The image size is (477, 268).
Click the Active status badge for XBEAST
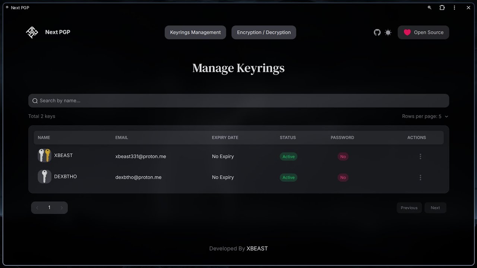point(288,157)
